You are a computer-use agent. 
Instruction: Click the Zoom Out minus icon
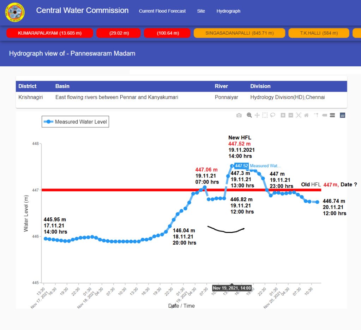pyautogui.click(x=291, y=115)
